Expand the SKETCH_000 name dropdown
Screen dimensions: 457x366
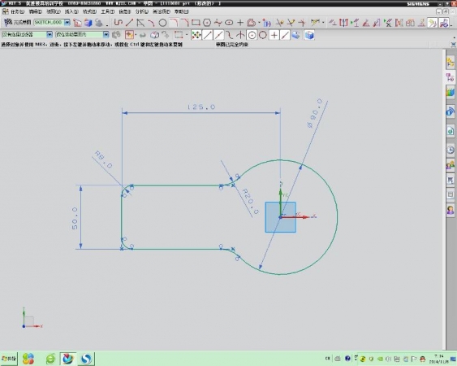pyautogui.click(x=67, y=23)
